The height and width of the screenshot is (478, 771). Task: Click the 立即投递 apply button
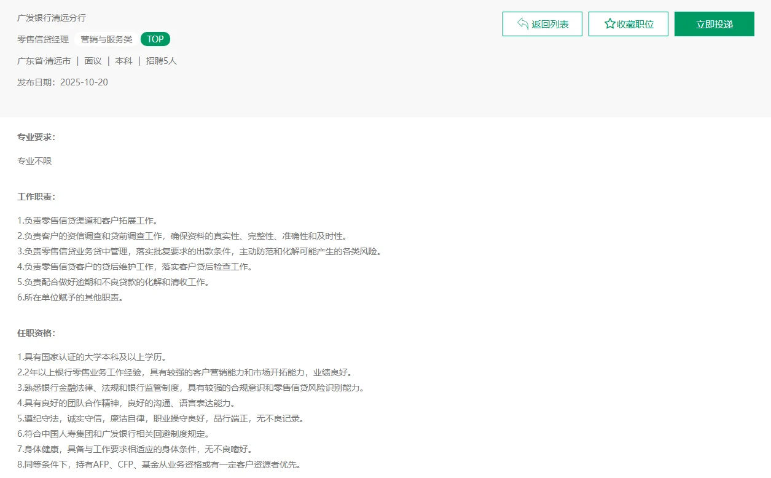pos(714,24)
